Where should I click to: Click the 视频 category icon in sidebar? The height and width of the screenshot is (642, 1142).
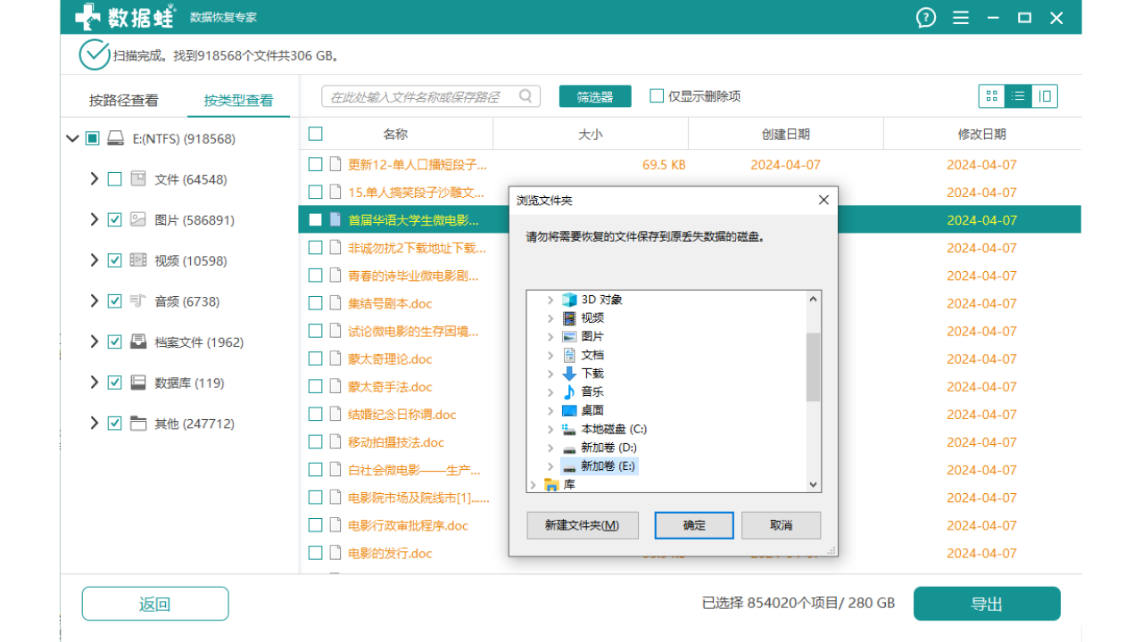pyautogui.click(x=137, y=259)
